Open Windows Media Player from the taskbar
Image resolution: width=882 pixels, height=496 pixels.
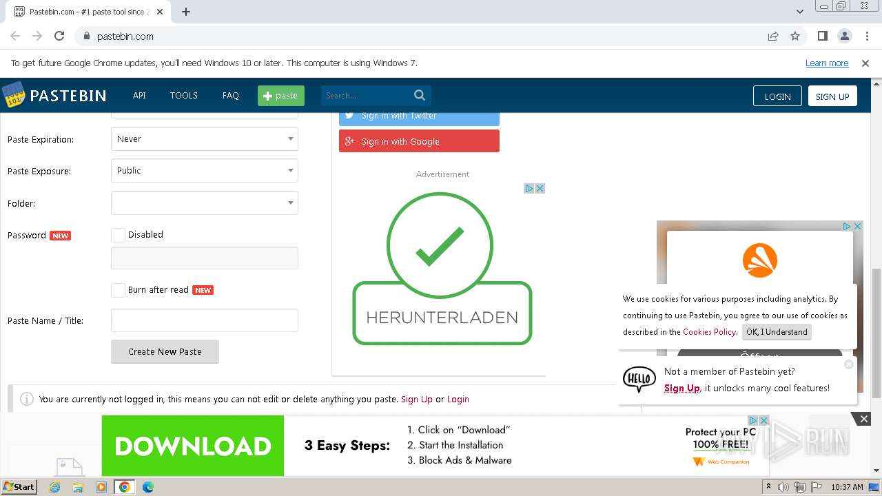click(x=101, y=487)
